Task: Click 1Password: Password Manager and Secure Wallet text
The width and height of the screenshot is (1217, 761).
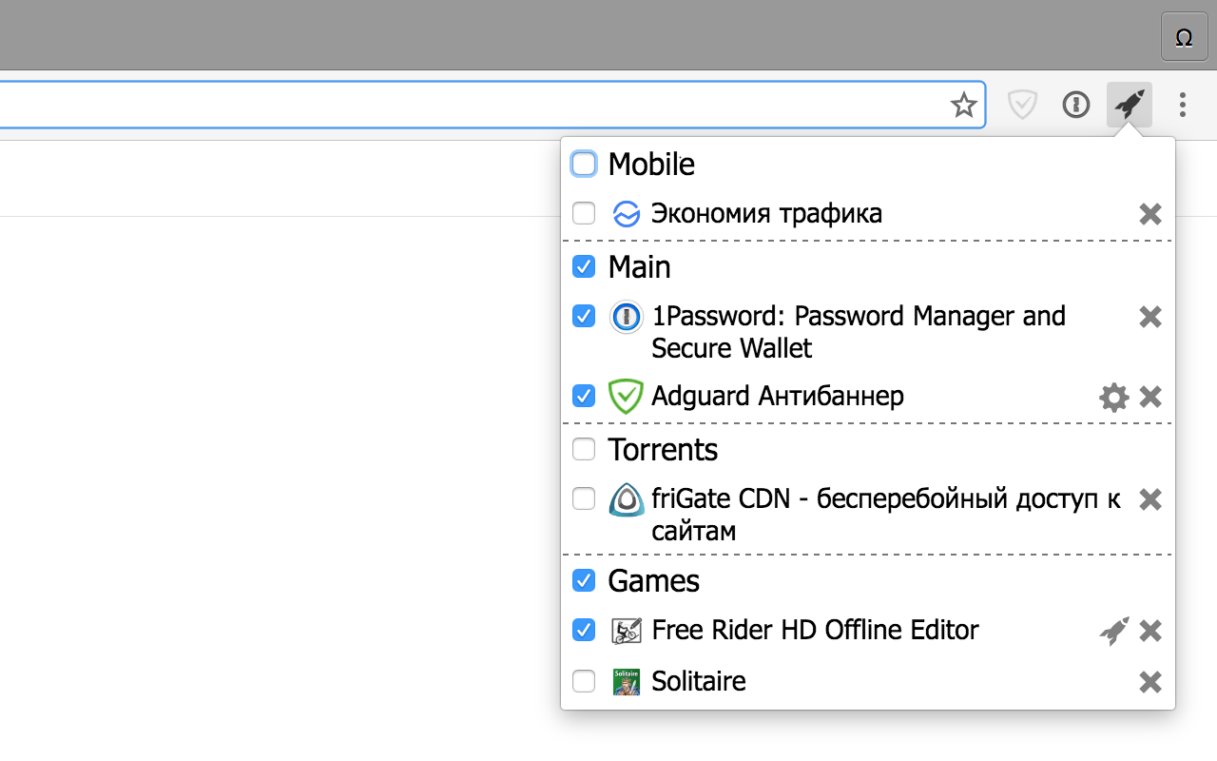Action: click(859, 332)
